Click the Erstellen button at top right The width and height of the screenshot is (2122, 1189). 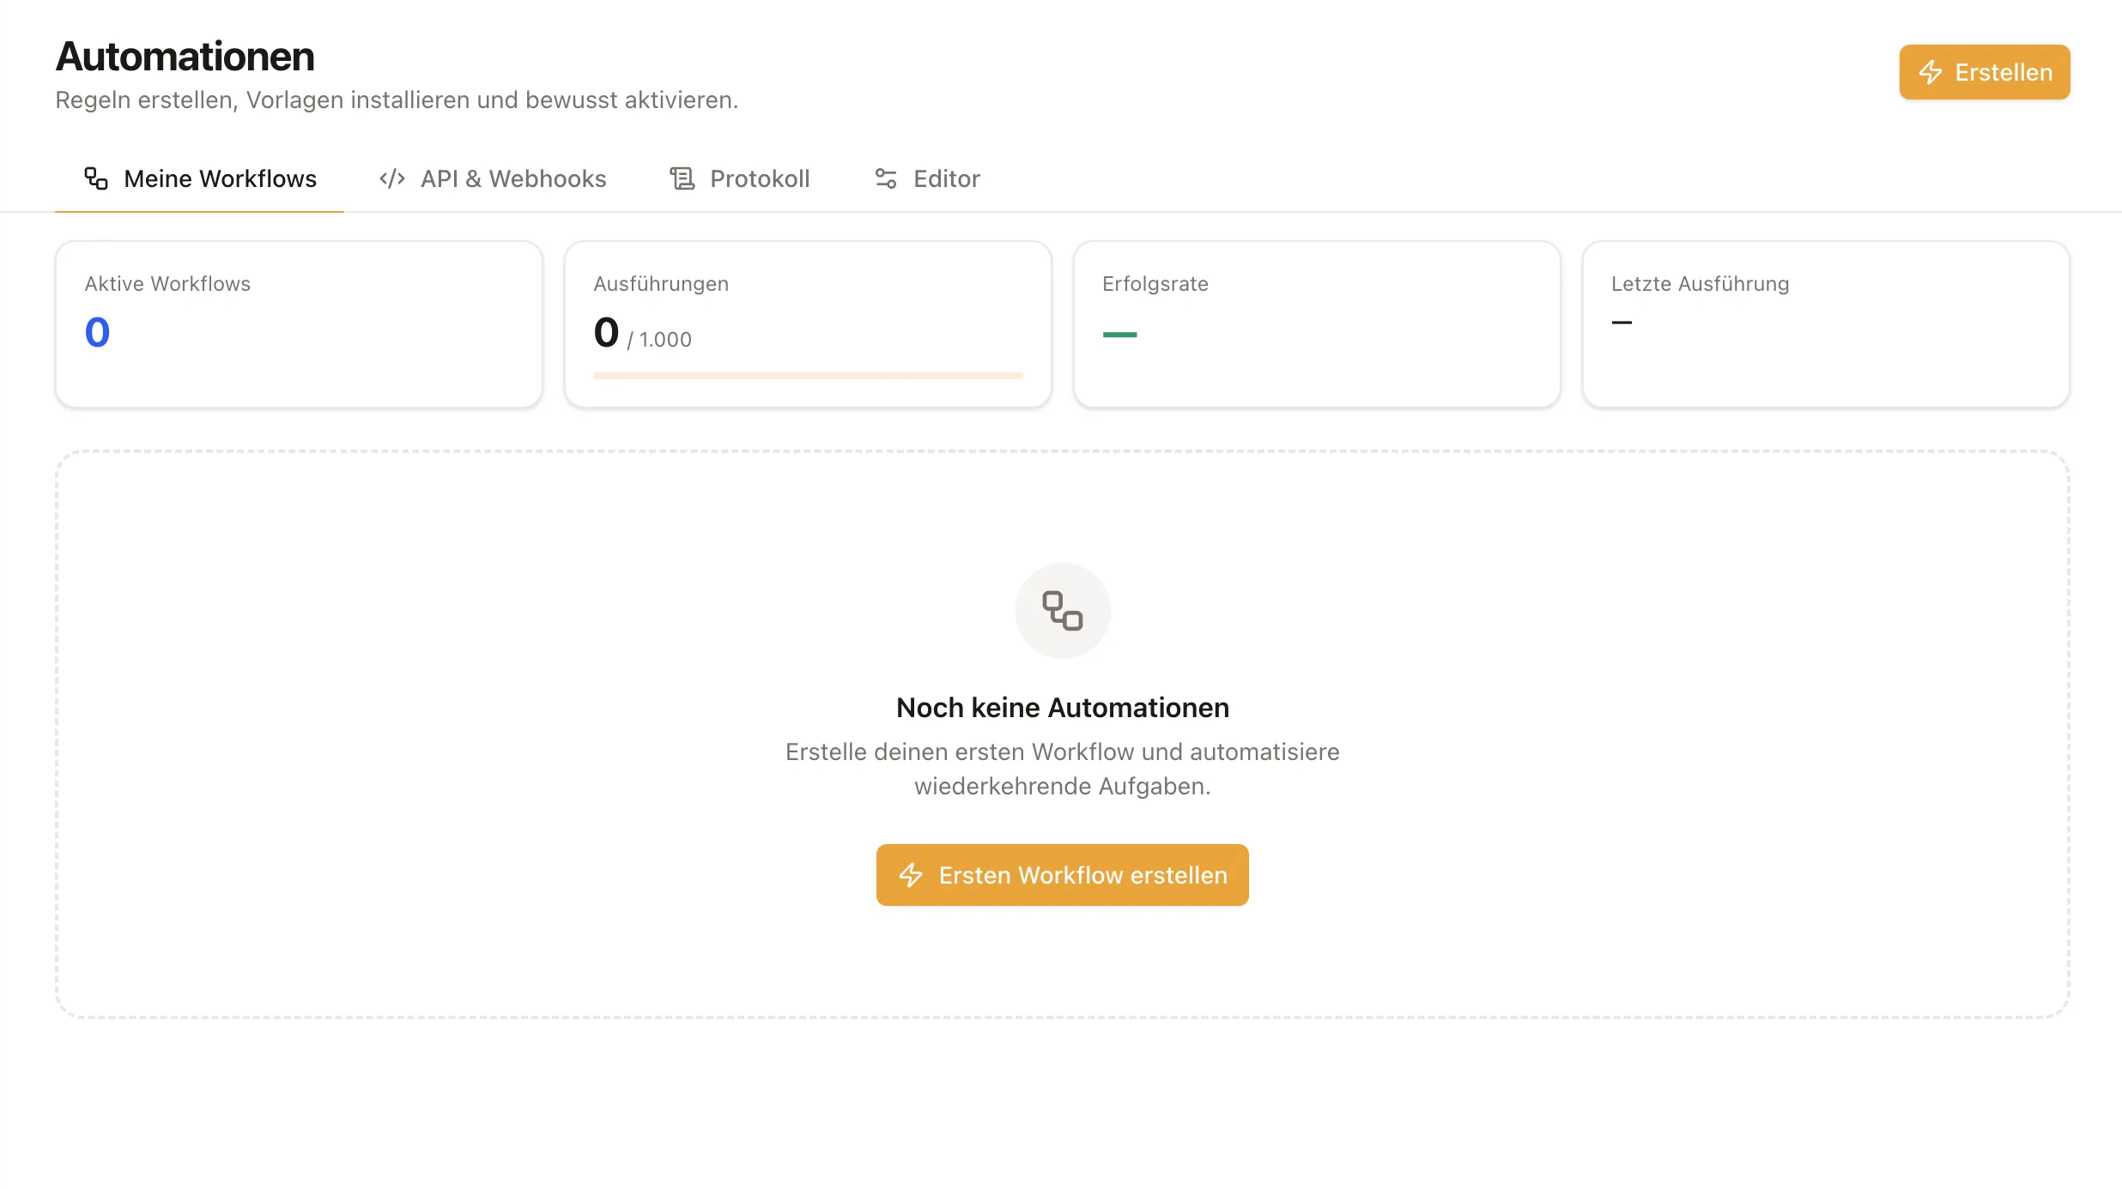click(1984, 72)
